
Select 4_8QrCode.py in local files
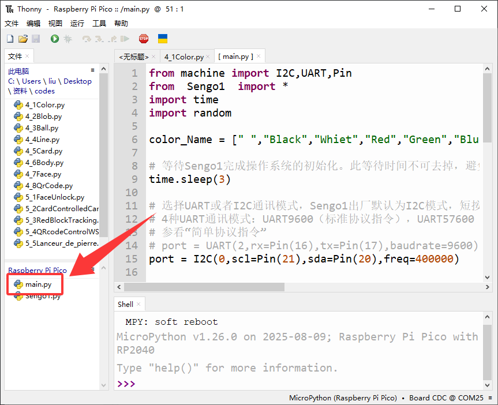[x=43, y=186]
